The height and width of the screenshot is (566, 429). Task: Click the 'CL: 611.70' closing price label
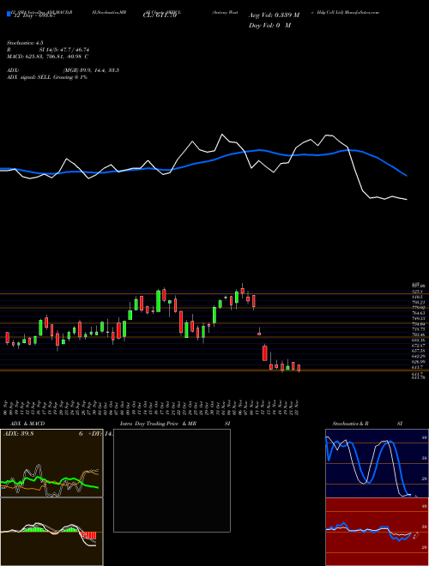159,15
